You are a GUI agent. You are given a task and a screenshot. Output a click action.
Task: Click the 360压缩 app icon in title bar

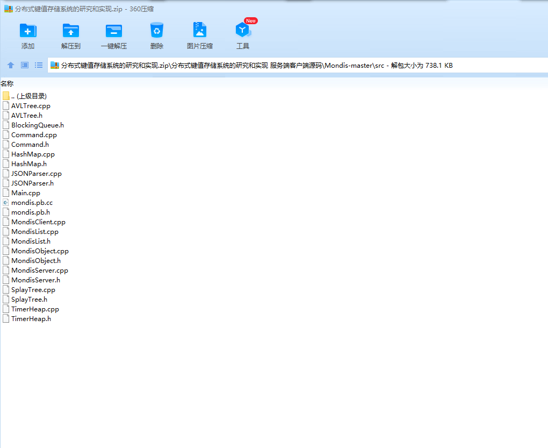click(9, 9)
